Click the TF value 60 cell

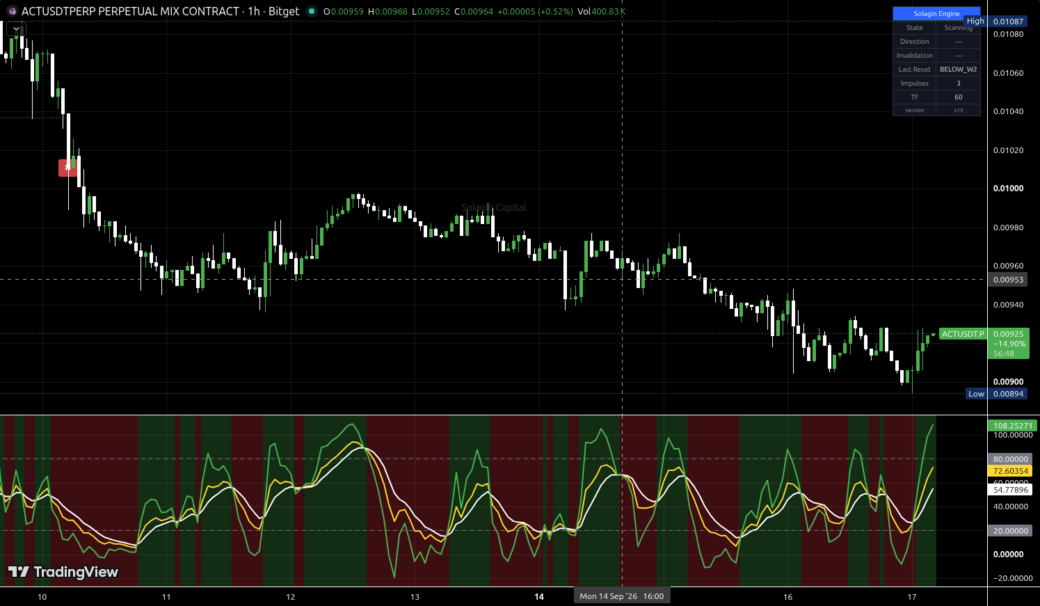click(x=958, y=97)
